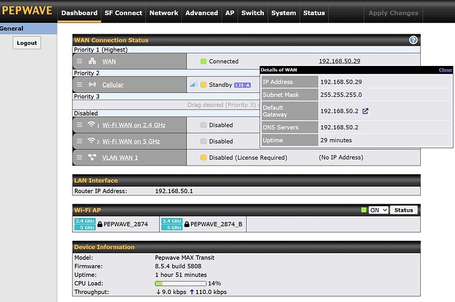
Task: Click the upload throughput arrow icon
Action: (192, 292)
